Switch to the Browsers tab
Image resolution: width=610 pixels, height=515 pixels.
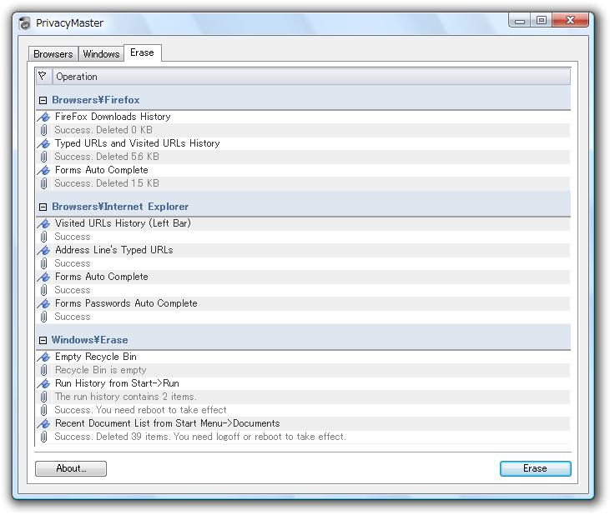click(x=53, y=54)
